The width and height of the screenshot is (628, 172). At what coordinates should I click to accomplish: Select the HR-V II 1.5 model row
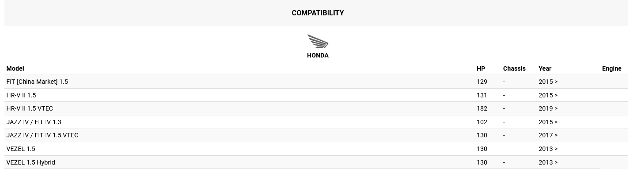pos(316,95)
